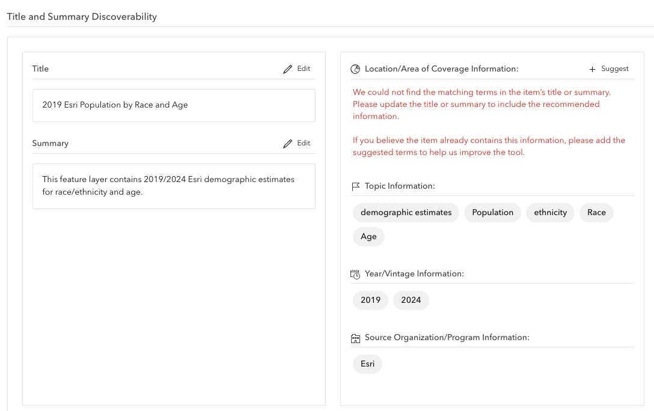This screenshot has height=411, width=654.
Task: Click the pencil icon above the Title field
Action: tap(288, 68)
